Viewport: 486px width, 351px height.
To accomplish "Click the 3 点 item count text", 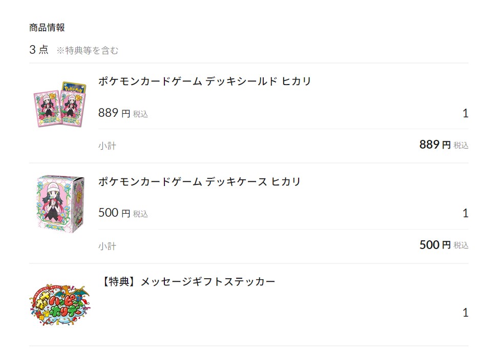I will [39, 50].
